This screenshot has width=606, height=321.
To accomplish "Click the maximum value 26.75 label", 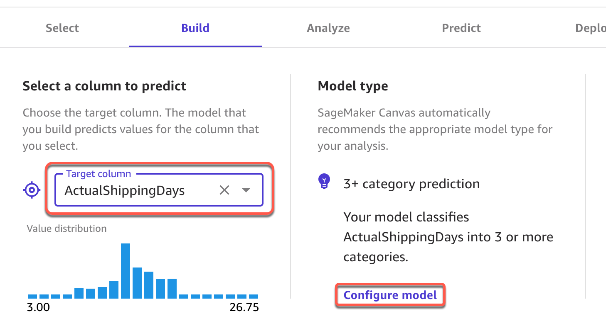I will click(244, 307).
